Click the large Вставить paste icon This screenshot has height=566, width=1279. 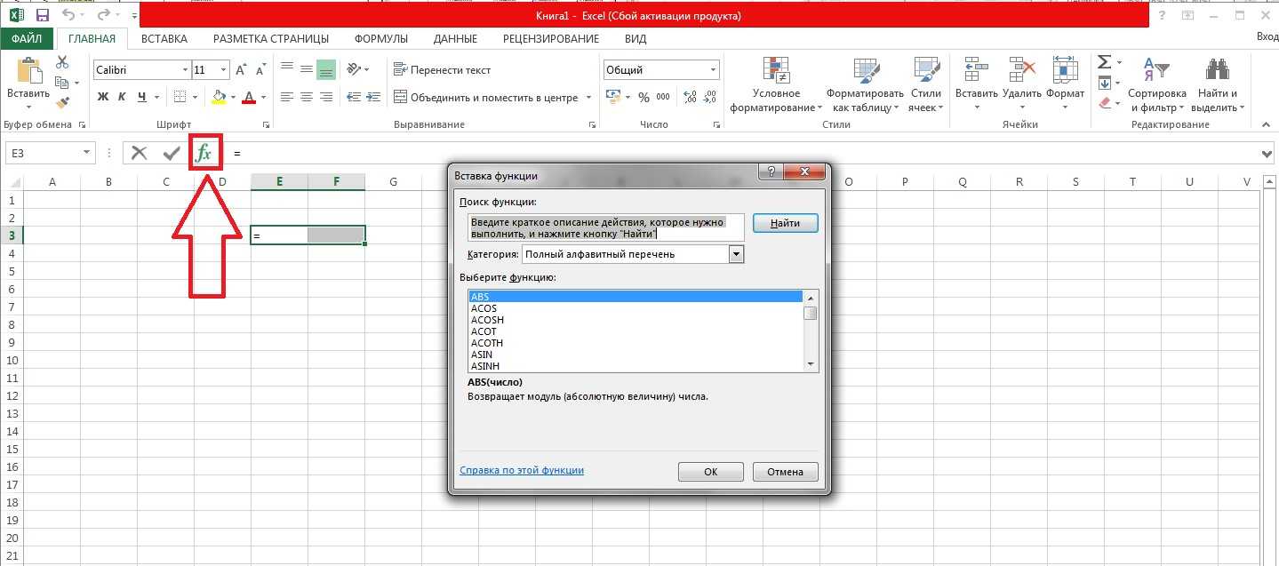coord(28,70)
